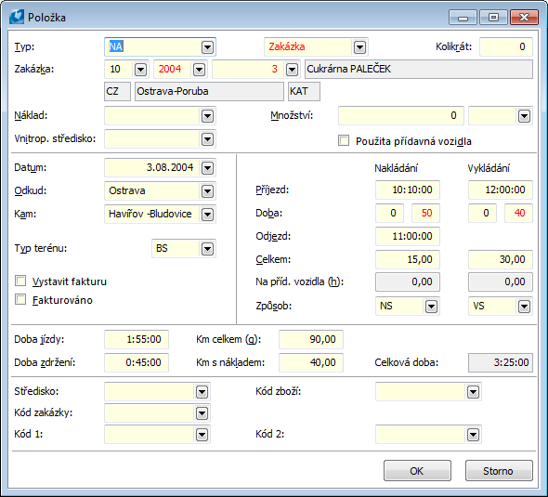The height and width of the screenshot is (497, 548).
Task: Open the Množství unit dropdown
Action: [x=524, y=116]
